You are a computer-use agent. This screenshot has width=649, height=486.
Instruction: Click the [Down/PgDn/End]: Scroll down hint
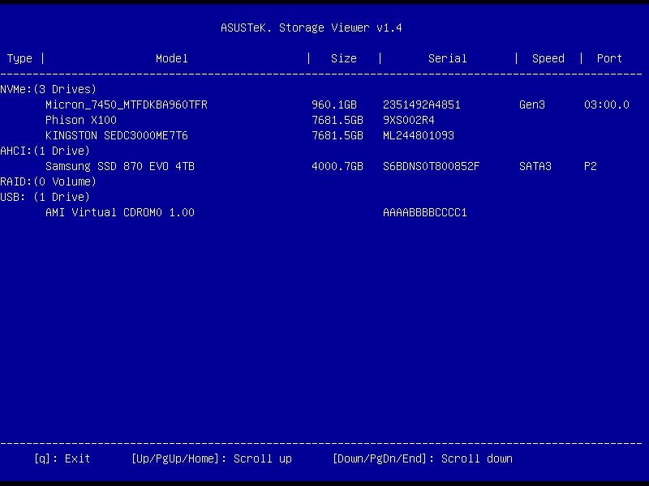423,458
